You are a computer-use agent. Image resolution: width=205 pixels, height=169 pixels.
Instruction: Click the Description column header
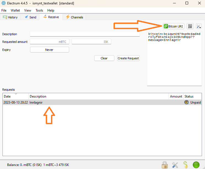pos(99,96)
